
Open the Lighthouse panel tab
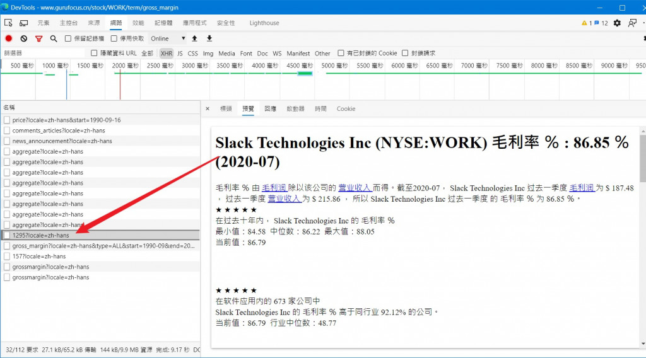pos(264,23)
